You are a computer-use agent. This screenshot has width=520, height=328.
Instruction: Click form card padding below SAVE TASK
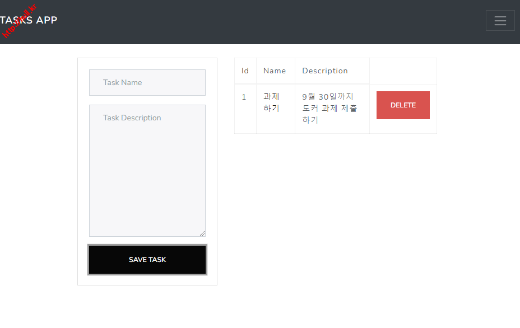click(x=147, y=280)
